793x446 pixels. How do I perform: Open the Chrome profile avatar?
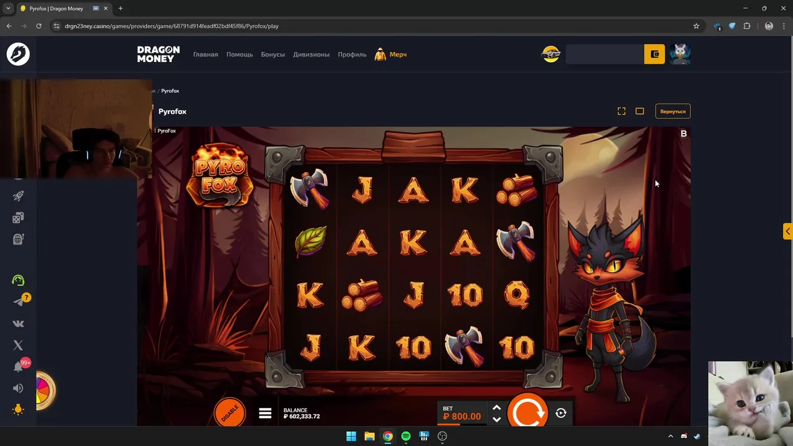click(x=769, y=26)
